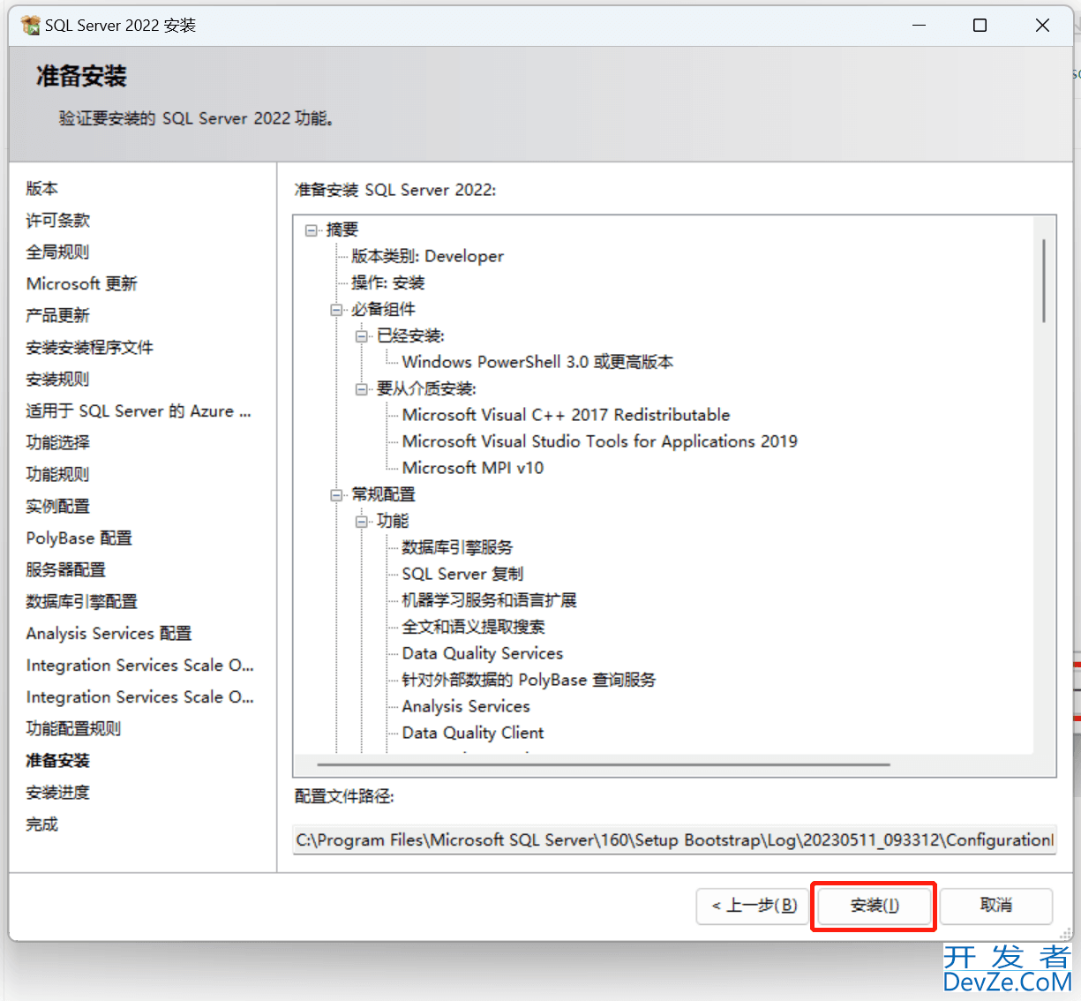Go back with 上一步(B) button

pyautogui.click(x=753, y=906)
